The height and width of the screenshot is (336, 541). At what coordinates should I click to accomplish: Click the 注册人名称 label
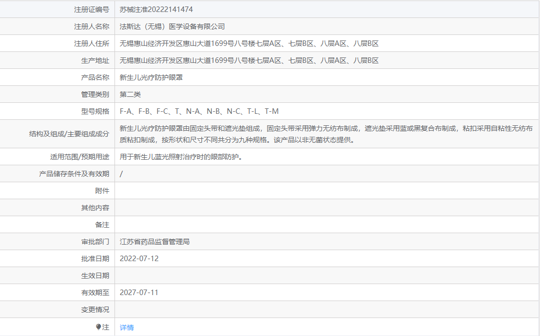(91, 26)
